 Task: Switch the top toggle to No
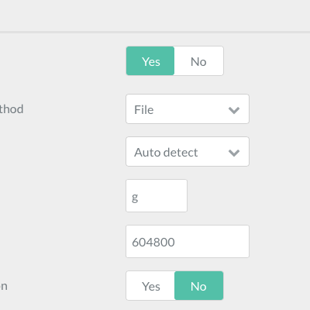click(x=198, y=61)
